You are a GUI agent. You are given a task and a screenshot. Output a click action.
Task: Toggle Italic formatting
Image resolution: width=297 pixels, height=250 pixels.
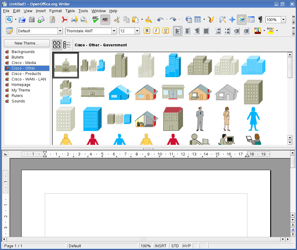coord(156,31)
